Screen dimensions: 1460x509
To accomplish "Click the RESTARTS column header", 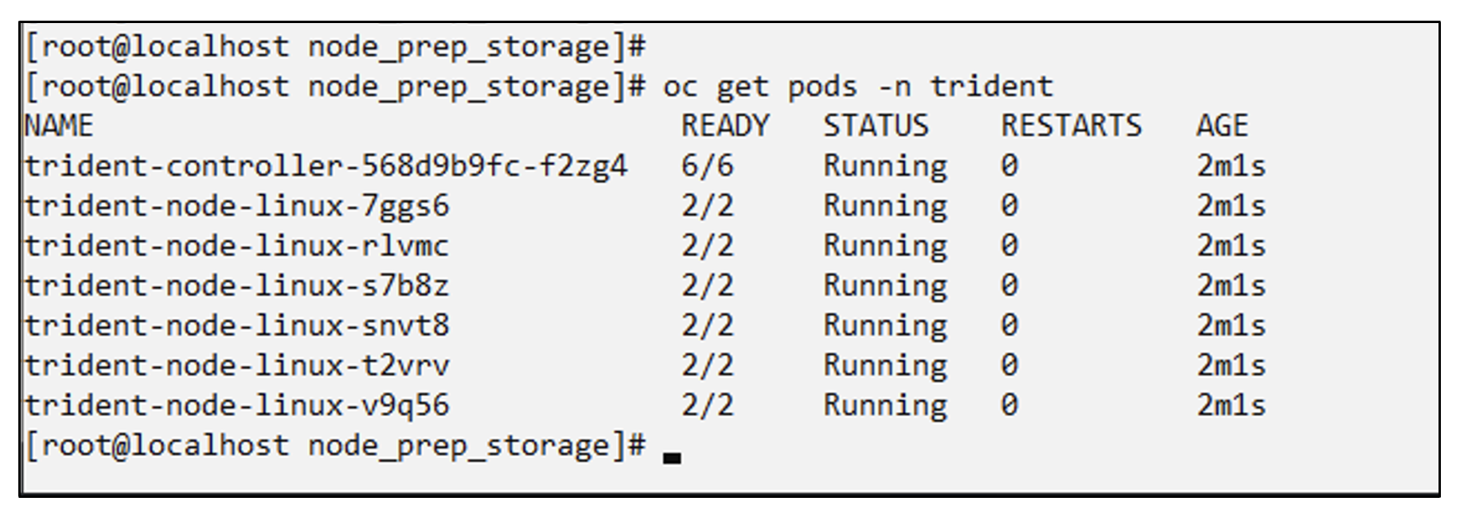I will tap(1071, 126).
